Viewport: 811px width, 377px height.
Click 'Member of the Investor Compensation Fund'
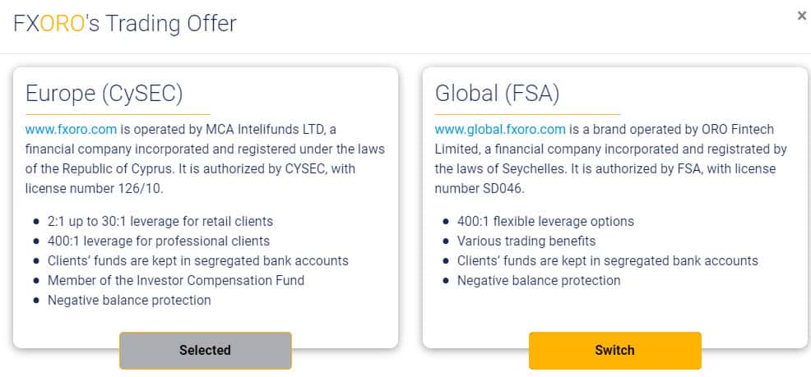click(175, 280)
